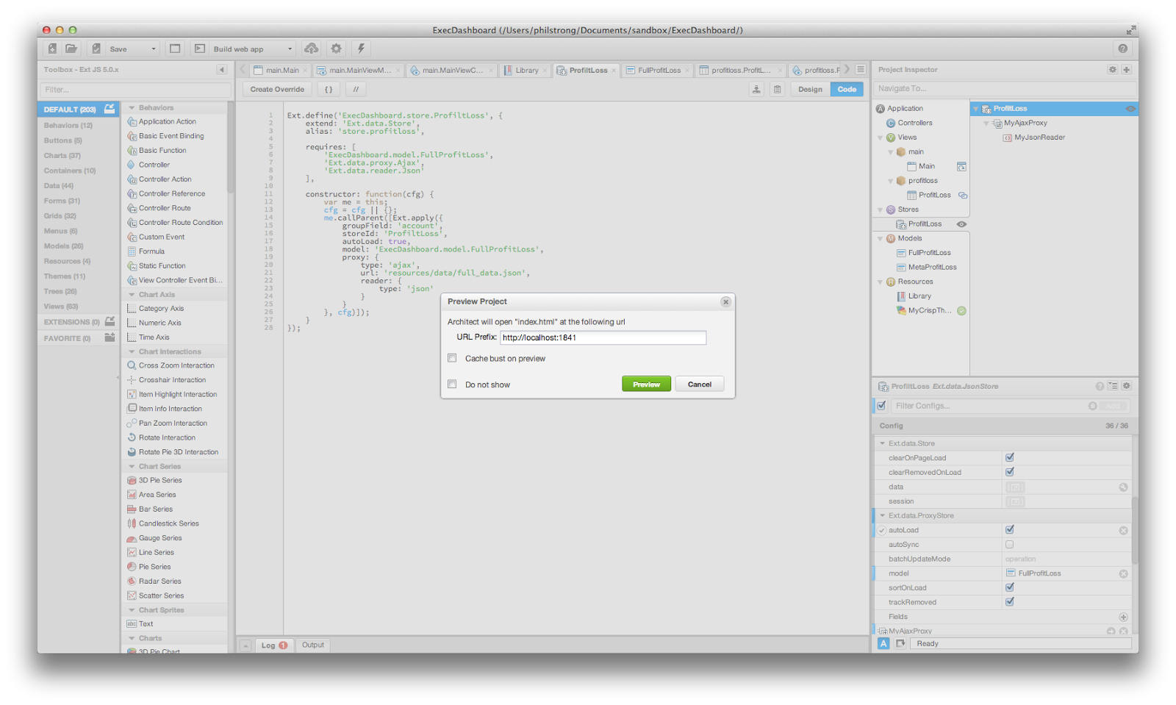Click the help question mark icon
This screenshot has height=705, width=1176.
coord(1122,49)
